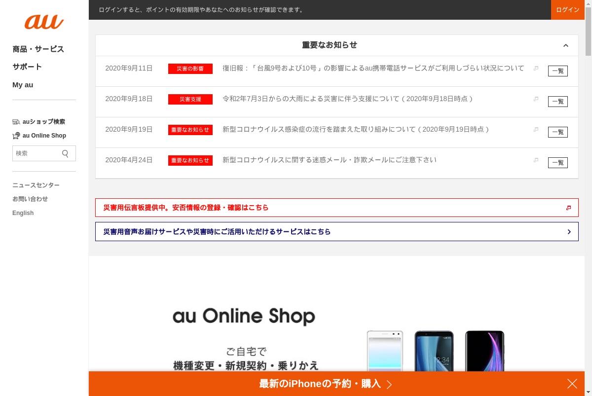Open 迷惑メール・詐欺メール注意 notice
Image resolution: width=592 pixels, height=396 pixels.
pyautogui.click(x=330, y=160)
